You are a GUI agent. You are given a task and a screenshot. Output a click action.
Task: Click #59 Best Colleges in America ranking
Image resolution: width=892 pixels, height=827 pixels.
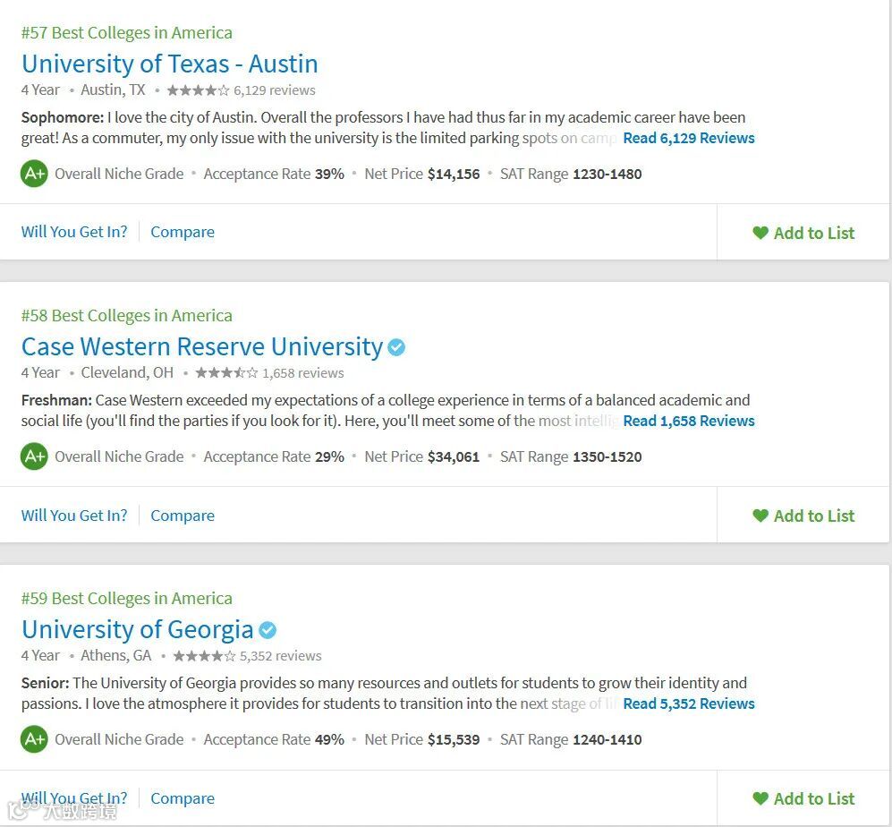[x=126, y=599]
